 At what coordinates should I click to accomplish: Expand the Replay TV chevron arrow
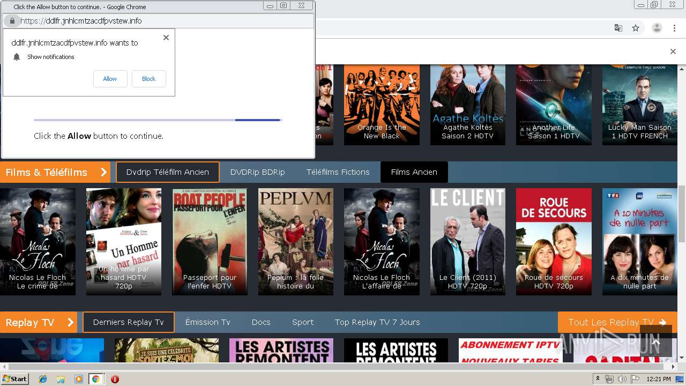pyautogui.click(x=71, y=322)
